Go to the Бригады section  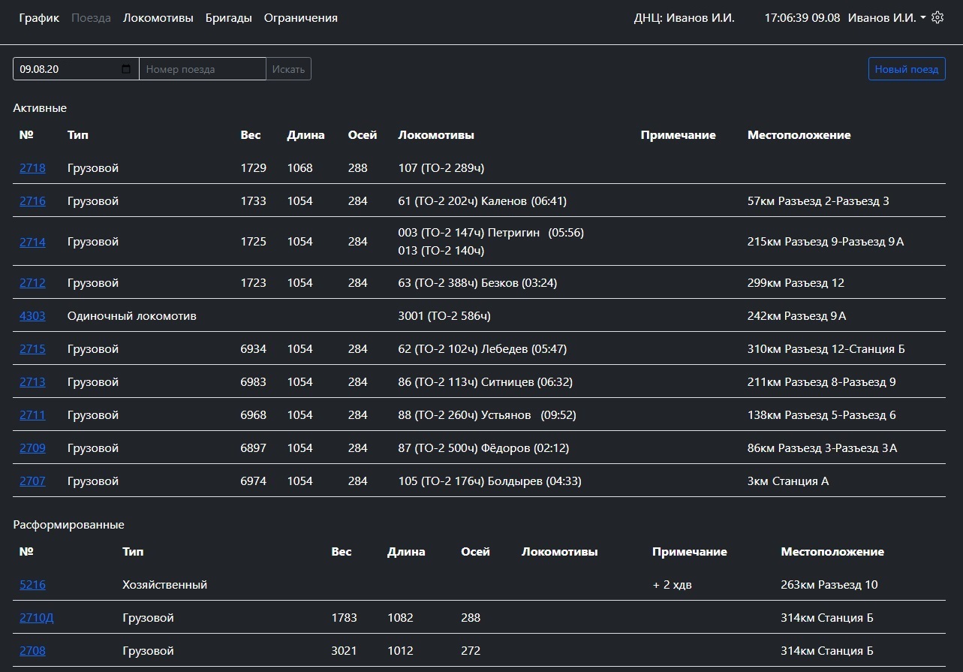(228, 18)
